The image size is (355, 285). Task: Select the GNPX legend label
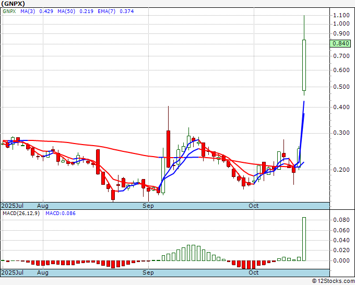pyautogui.click(x=9, y=11)
